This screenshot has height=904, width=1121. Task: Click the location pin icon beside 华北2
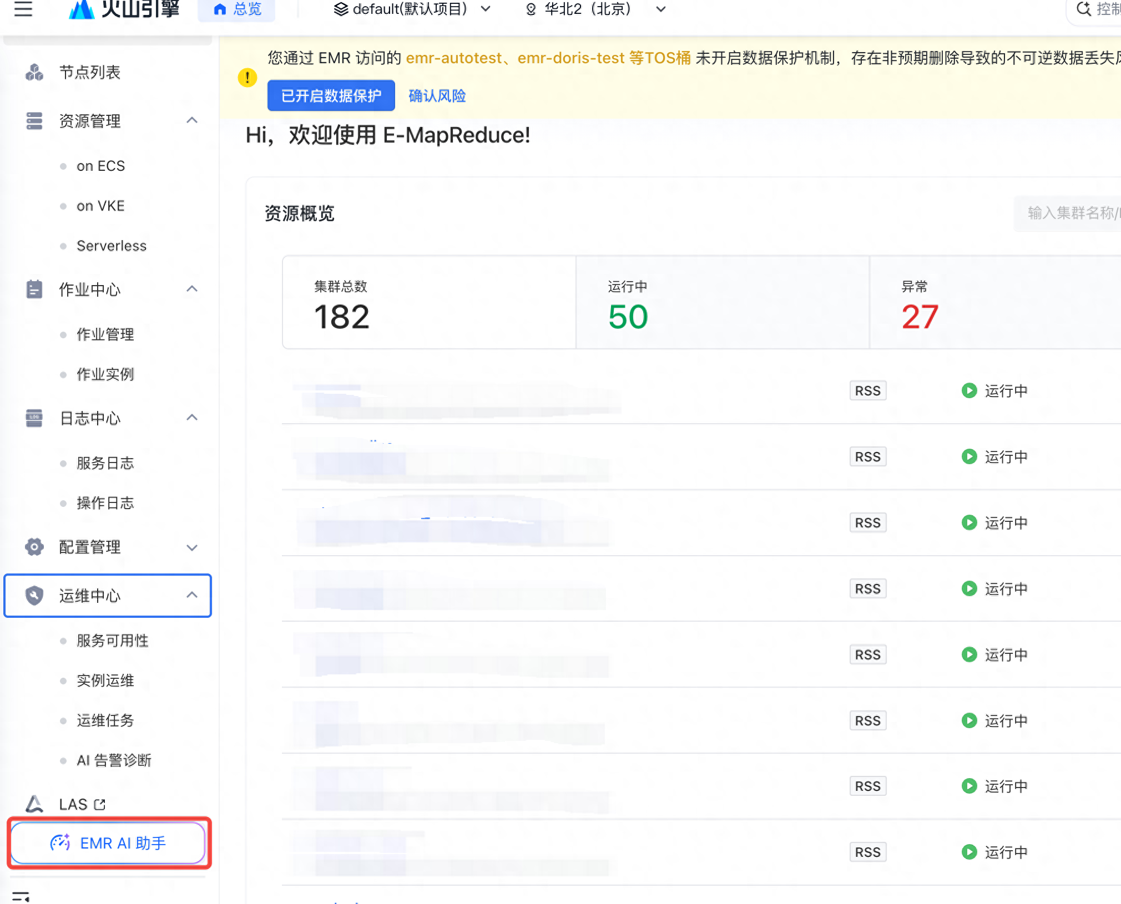click(x=531, y=9)
